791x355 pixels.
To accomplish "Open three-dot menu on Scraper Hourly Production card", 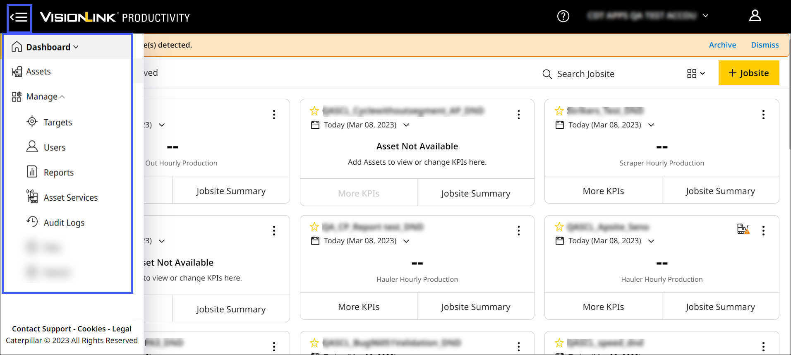I will pyautogui.click(x=763, y=115).
